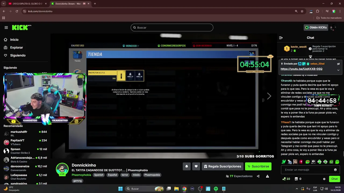344x193 pixels.
Task: Open Spreen recommended channel
Action: [x=25, y=151]
